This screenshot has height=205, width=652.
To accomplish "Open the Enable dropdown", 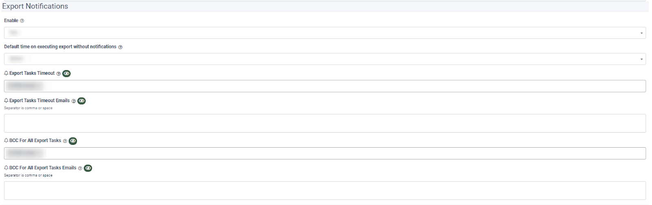I will pos(325,33).
